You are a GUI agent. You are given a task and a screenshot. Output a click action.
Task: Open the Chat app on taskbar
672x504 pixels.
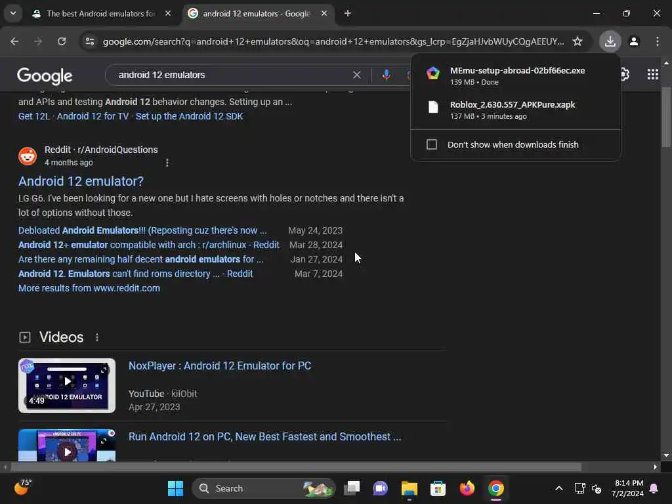pyautogui.click(x=380, y=488)
